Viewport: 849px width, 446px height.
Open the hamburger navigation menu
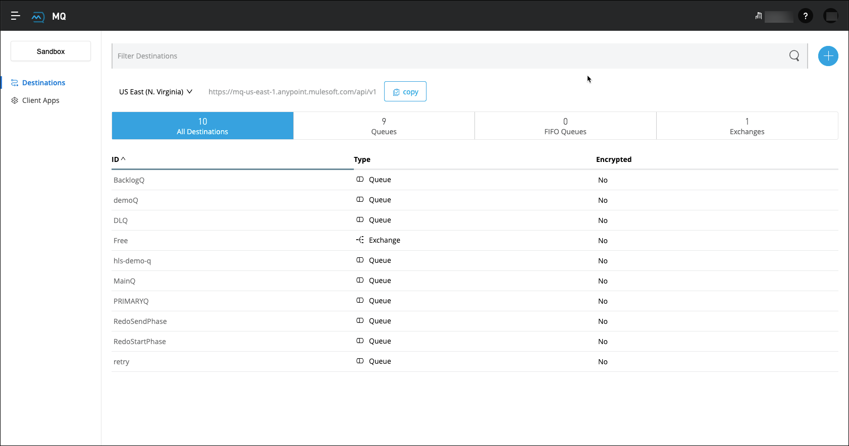pos(16,16)
